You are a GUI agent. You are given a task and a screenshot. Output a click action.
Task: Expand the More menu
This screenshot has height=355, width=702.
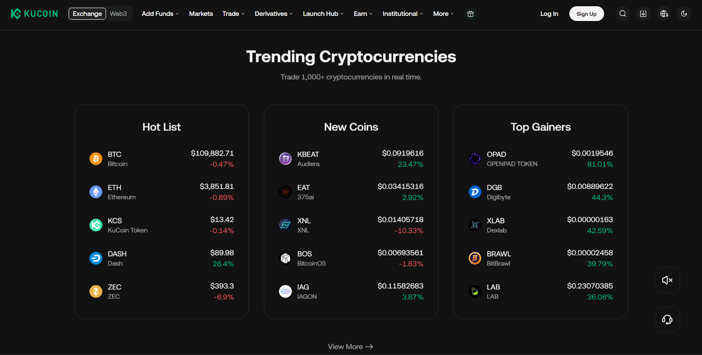[x=442, y=14]
